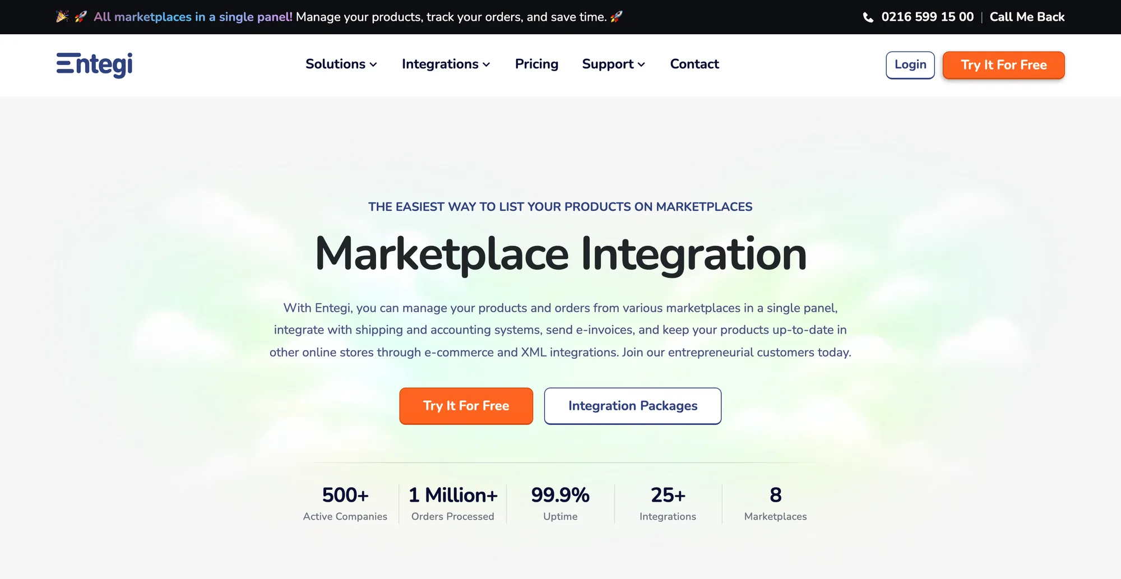Click 'All marketplaces in a single panel!' text
This screenshot has height=579, width=1121.
193,17
